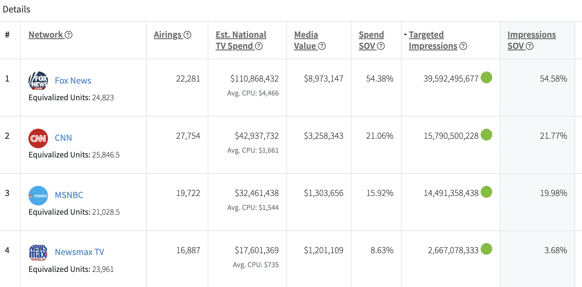Click the Impressions SOV help icon
This screenshot has height=287, width=582.
(x=530, y=46)
